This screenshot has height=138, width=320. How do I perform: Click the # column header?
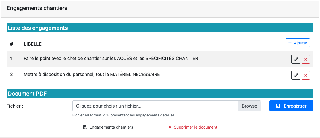pos(11,44)
